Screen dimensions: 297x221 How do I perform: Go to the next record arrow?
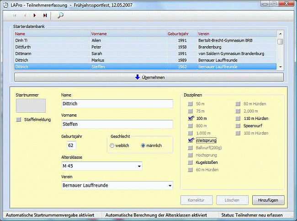coord(35,15)
